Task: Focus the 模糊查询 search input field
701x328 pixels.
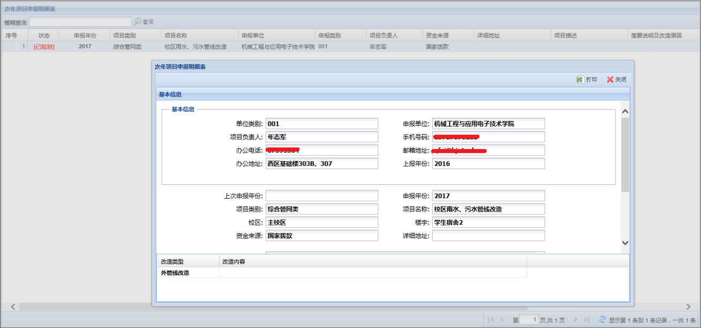Action: (x=80, y=22)
